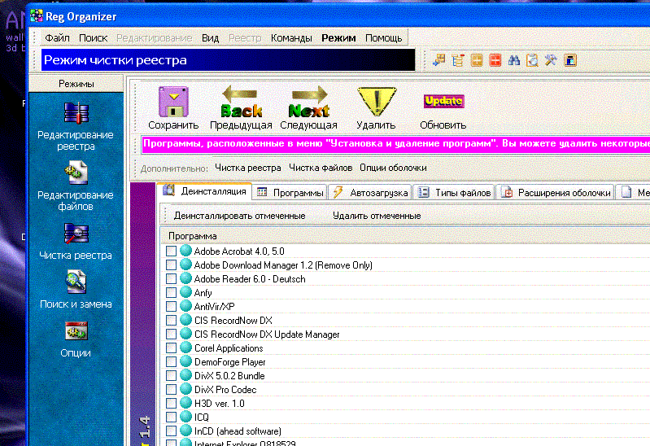Open the Файл menu

[x=57, y=37]
